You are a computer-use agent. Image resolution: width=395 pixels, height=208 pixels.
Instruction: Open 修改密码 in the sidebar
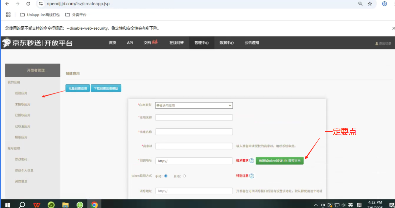(x=21, y=159)
